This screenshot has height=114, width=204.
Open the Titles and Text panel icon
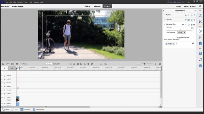200,53
